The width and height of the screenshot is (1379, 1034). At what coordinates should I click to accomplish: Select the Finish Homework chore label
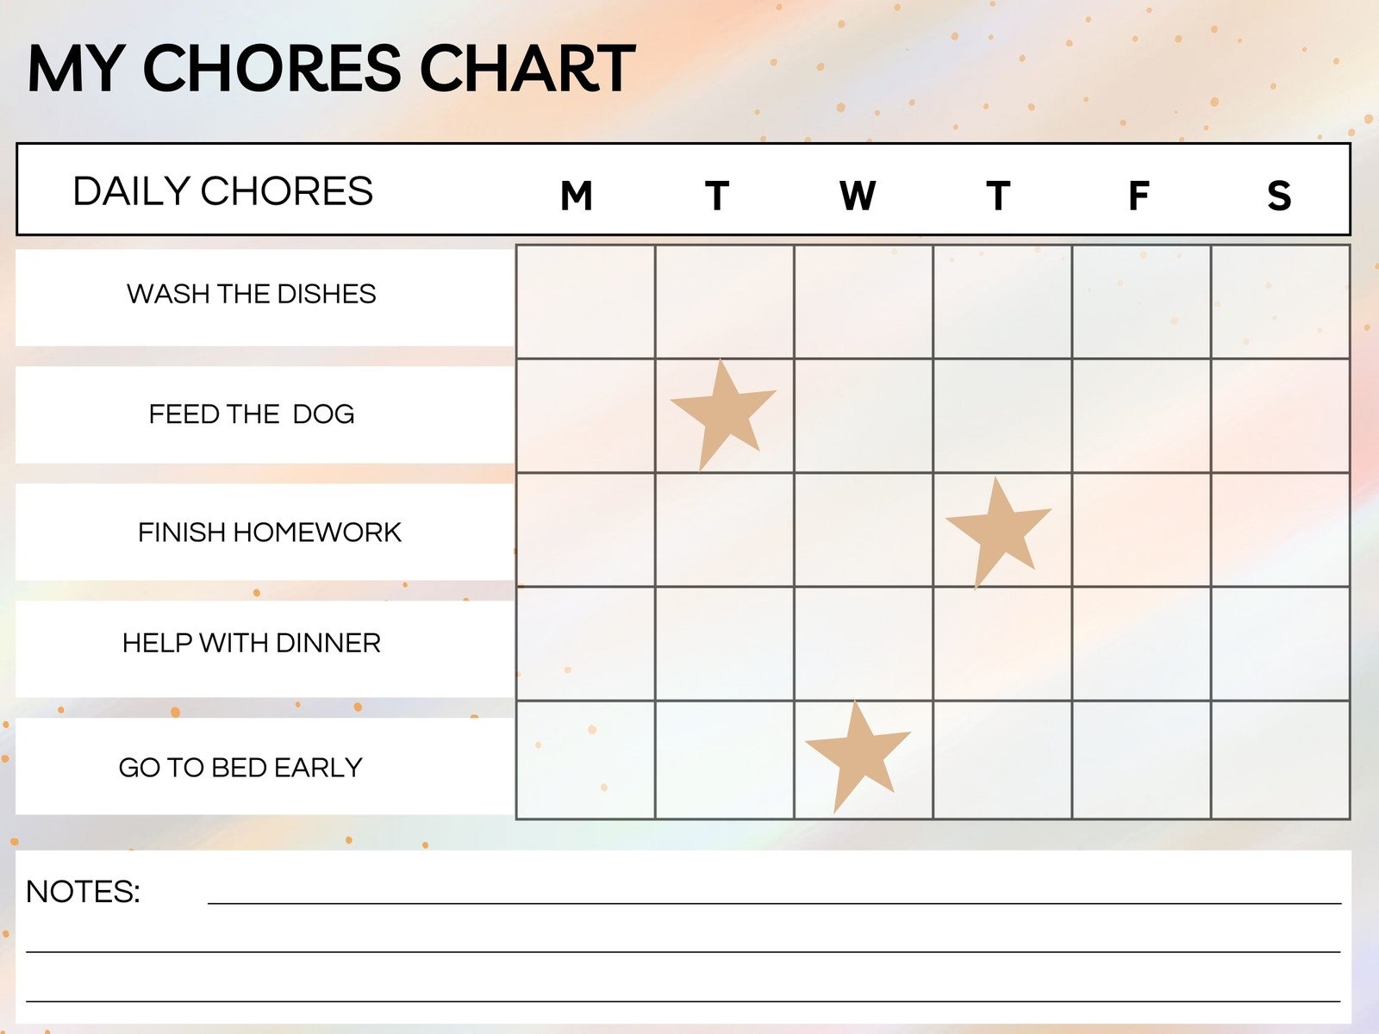point(269,533)
